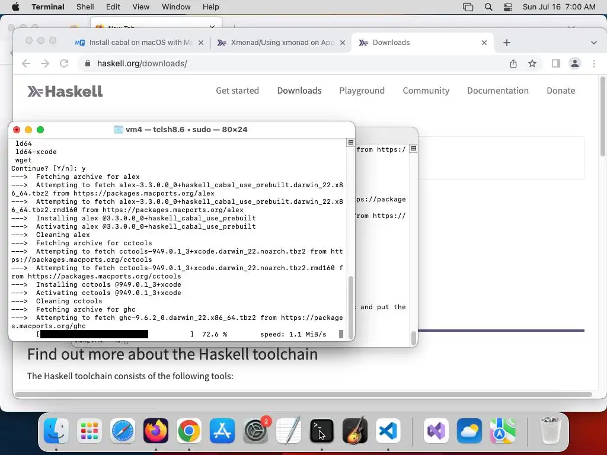
Task: Open the Shell menu
Action: [85, 7]
